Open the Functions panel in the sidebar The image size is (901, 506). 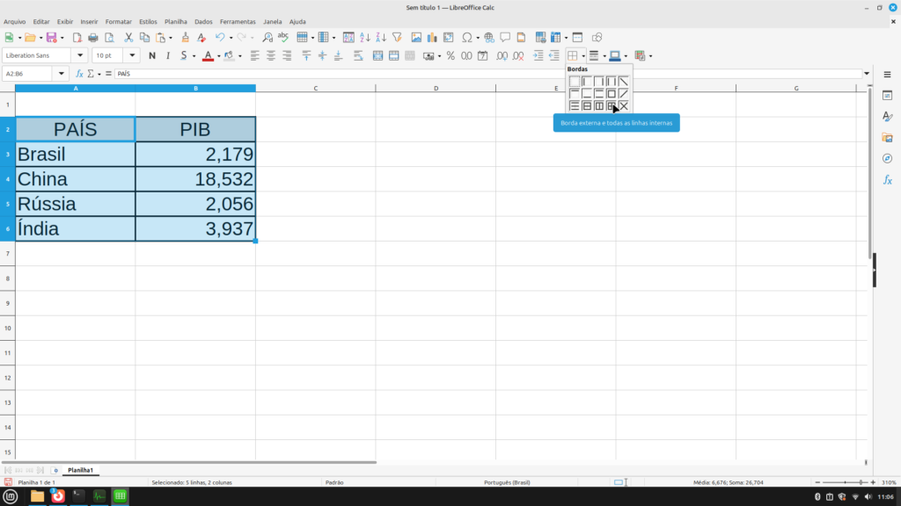point(887,179)
